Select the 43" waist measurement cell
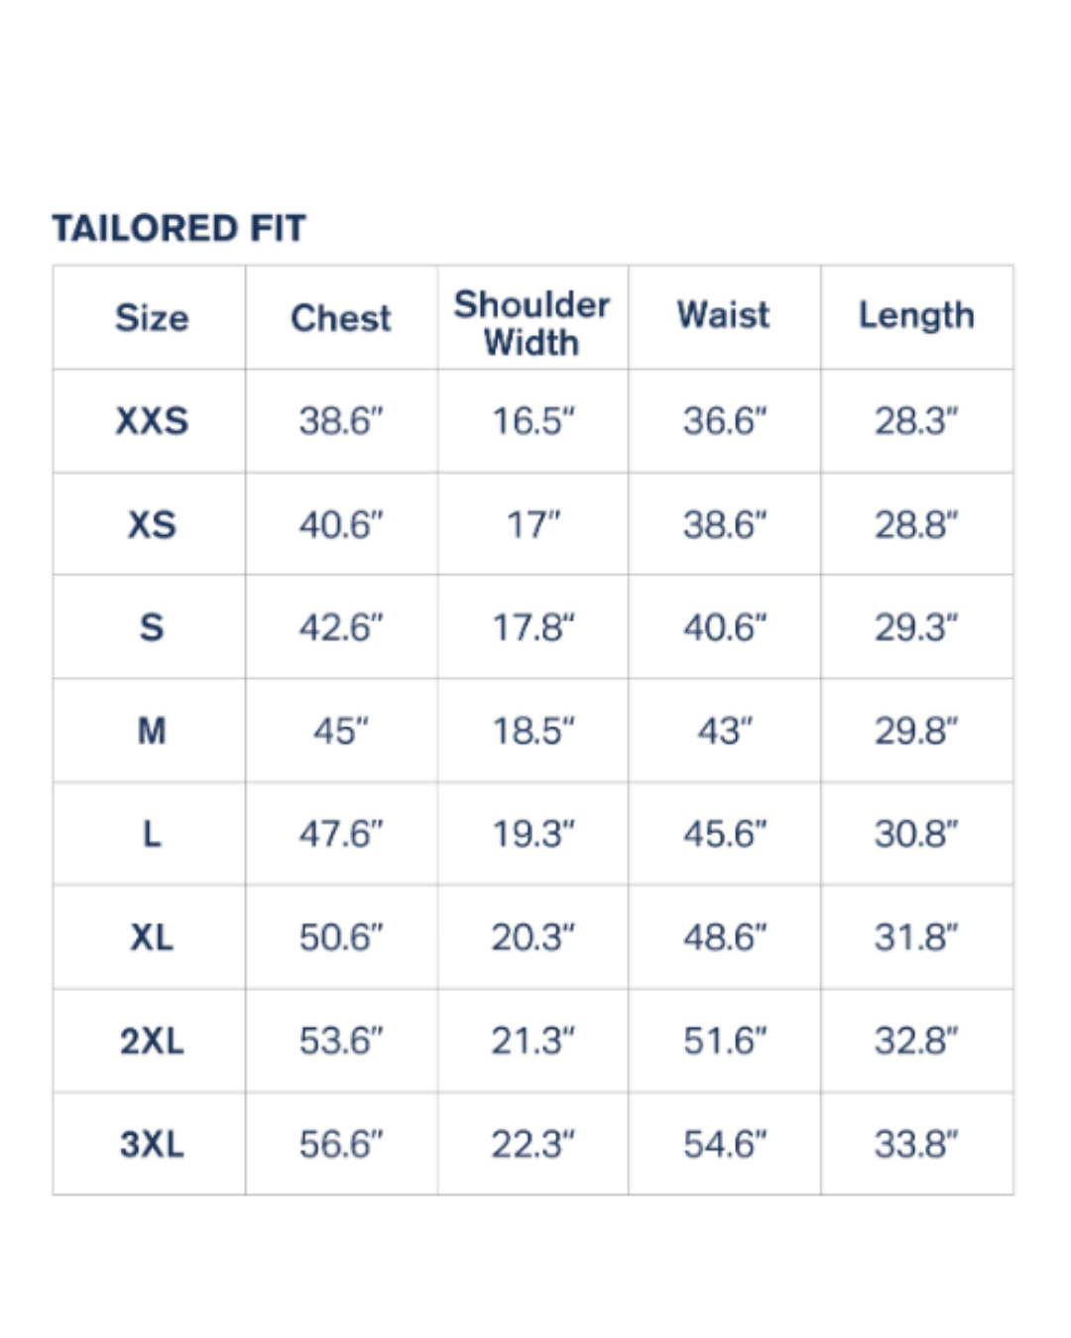 pos(725,731)
